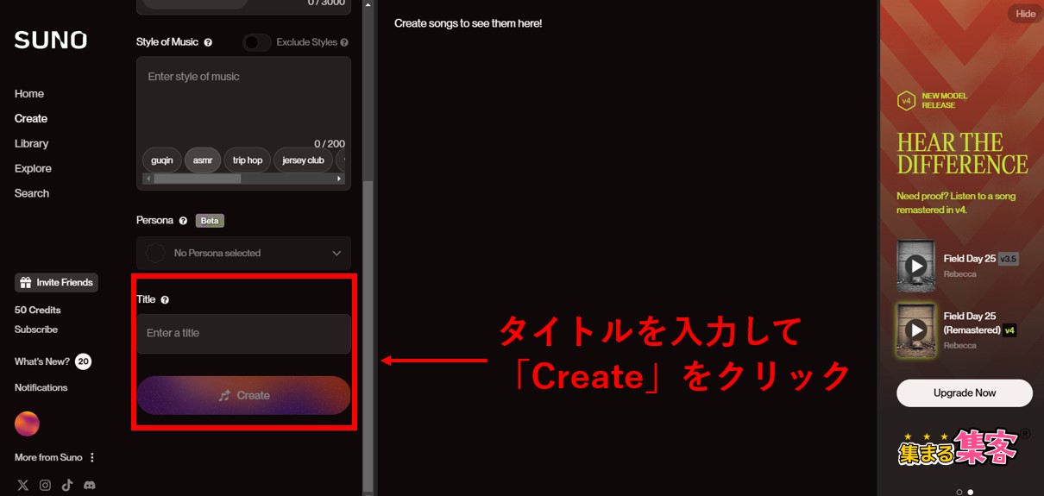Hide the promo banner
The width and height of the screenshot is (1044, 496).
coord(1025,14)
